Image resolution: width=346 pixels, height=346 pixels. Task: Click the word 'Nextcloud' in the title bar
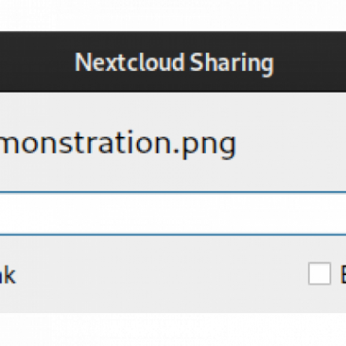(x=130, y=62)
